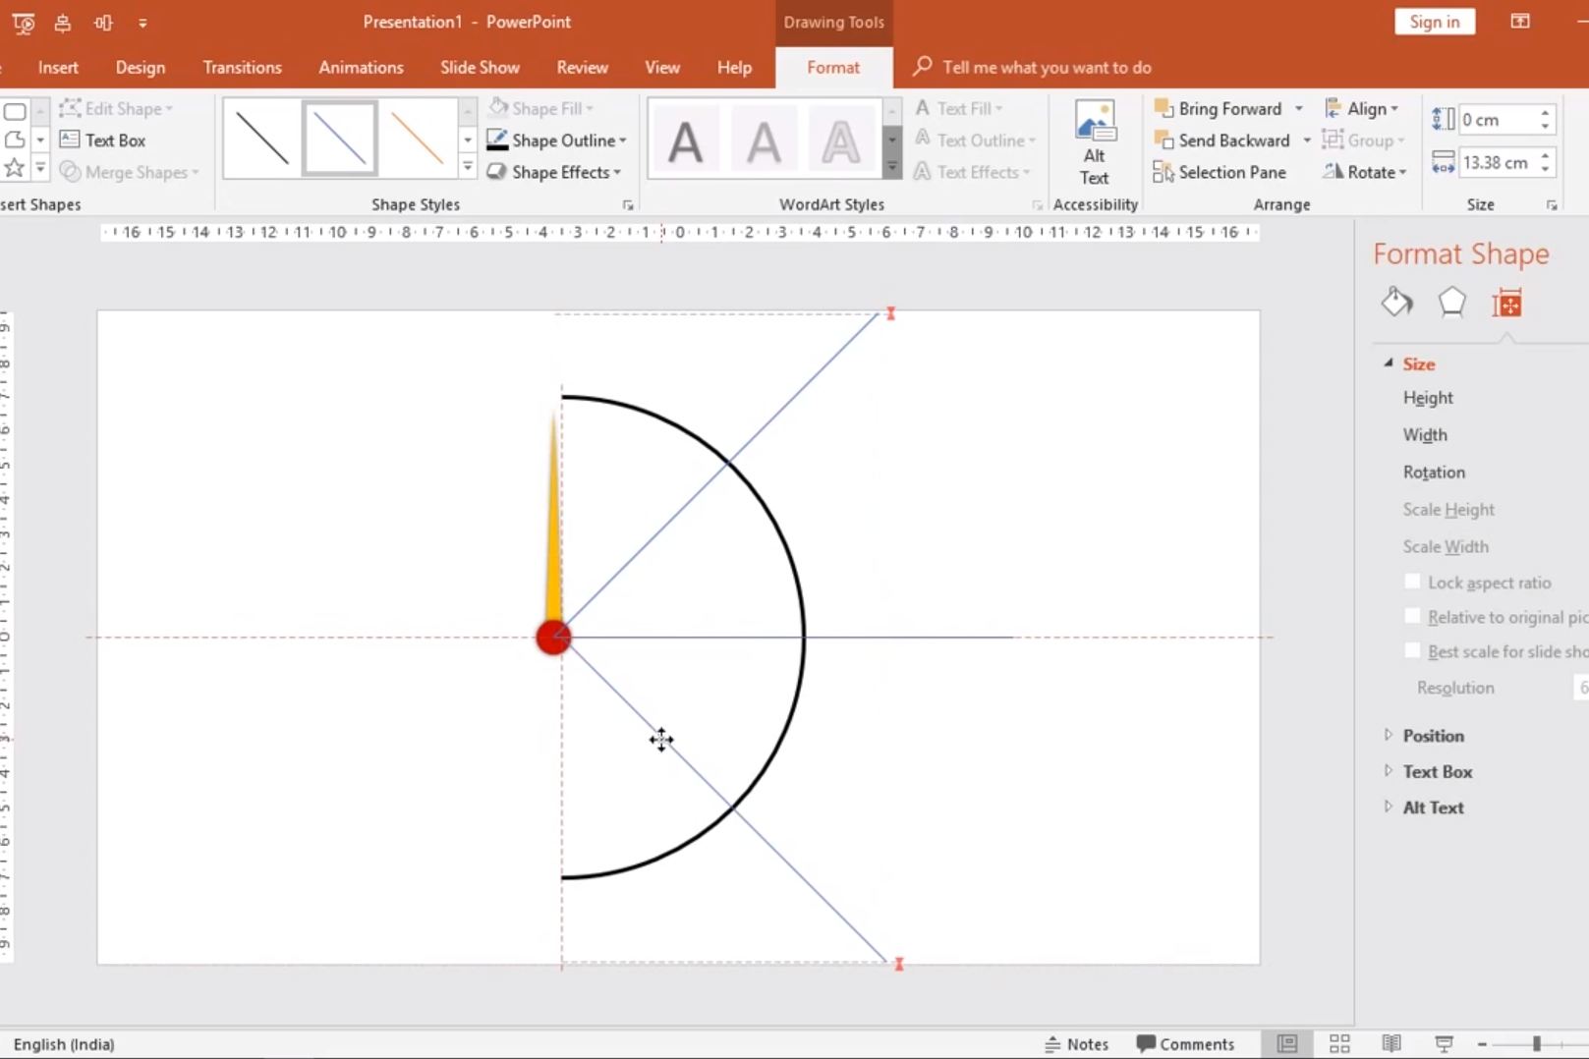Expand the Position section
The image size is (1589, 1059).
pyautogui.click(x=1433, y=736)
